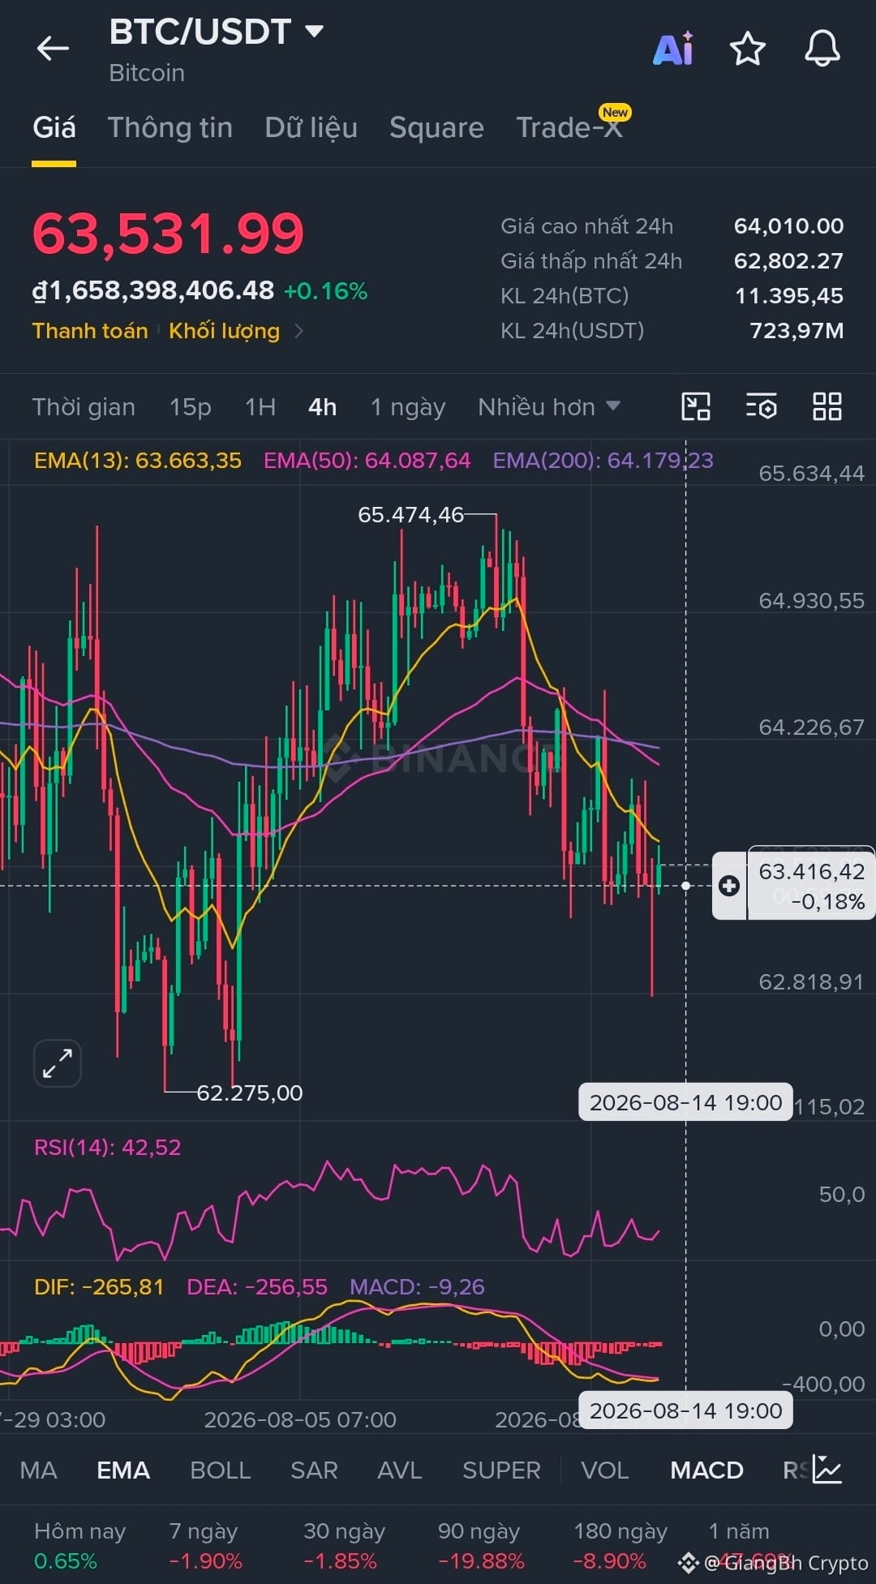The height and width of the screenshot is (1584, 876).
Task: Switch to the Square tab
Action: [436, 127]
